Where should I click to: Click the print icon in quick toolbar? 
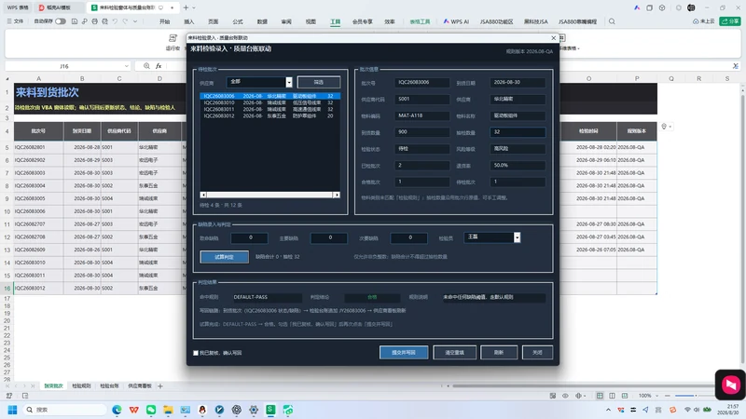point(95,21)
